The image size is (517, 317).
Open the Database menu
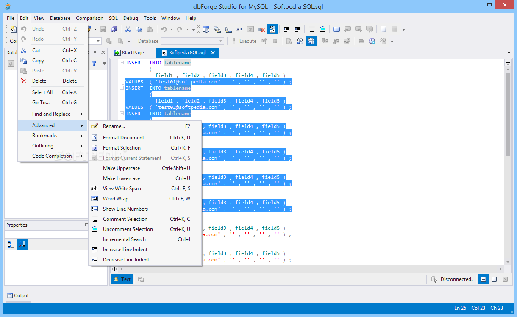coord(60,18)
